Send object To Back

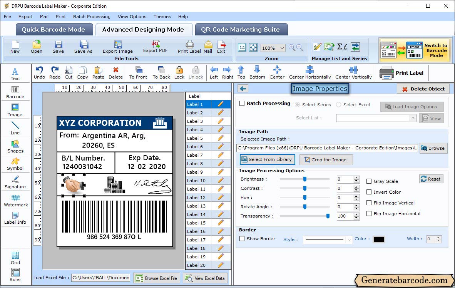[161, 73]
